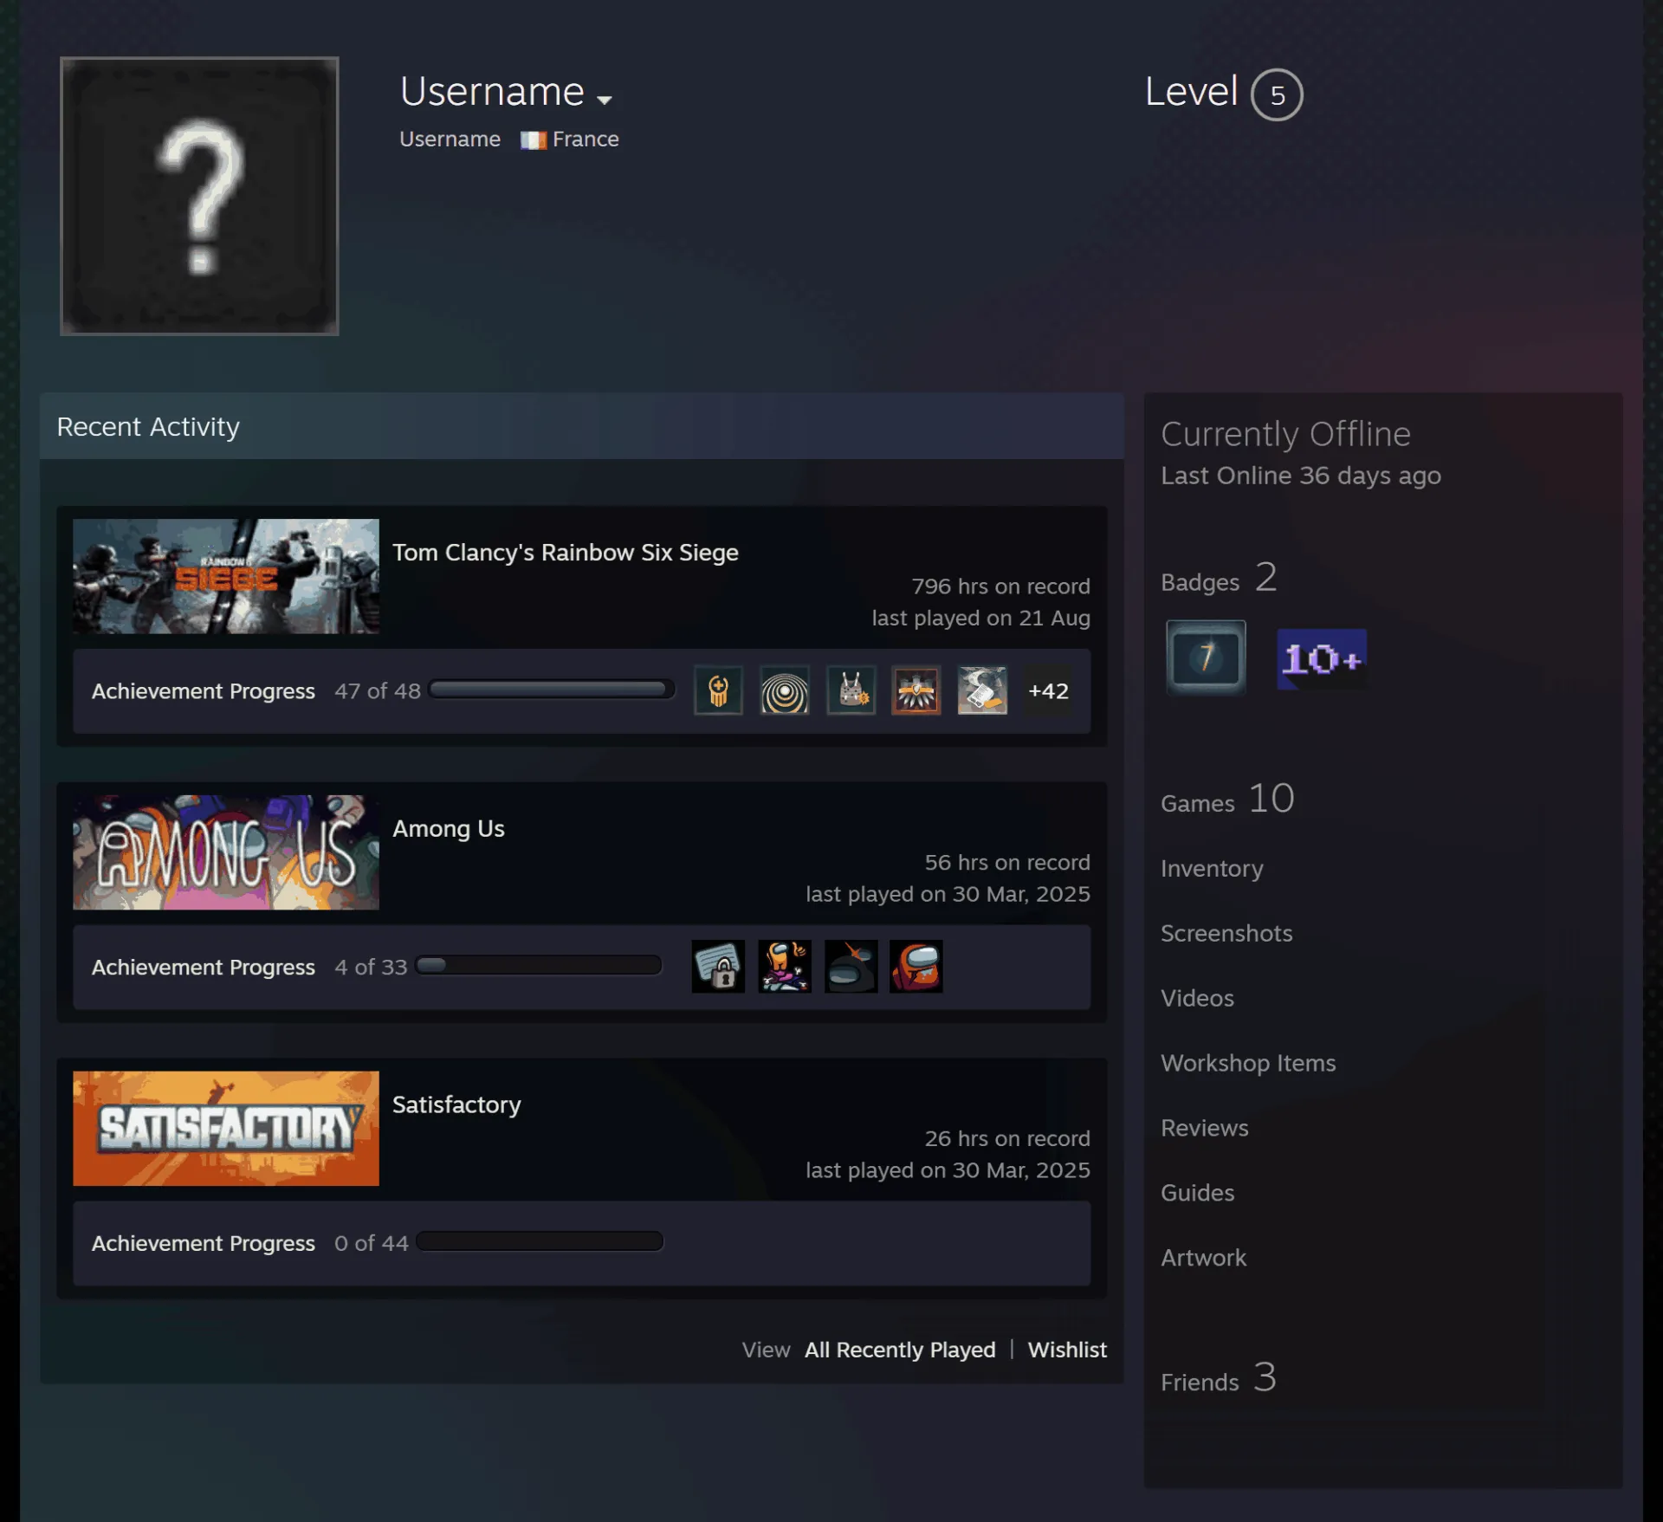
Task: Click Among Us padlock card achievement icon
Action: tap(718, 966)
